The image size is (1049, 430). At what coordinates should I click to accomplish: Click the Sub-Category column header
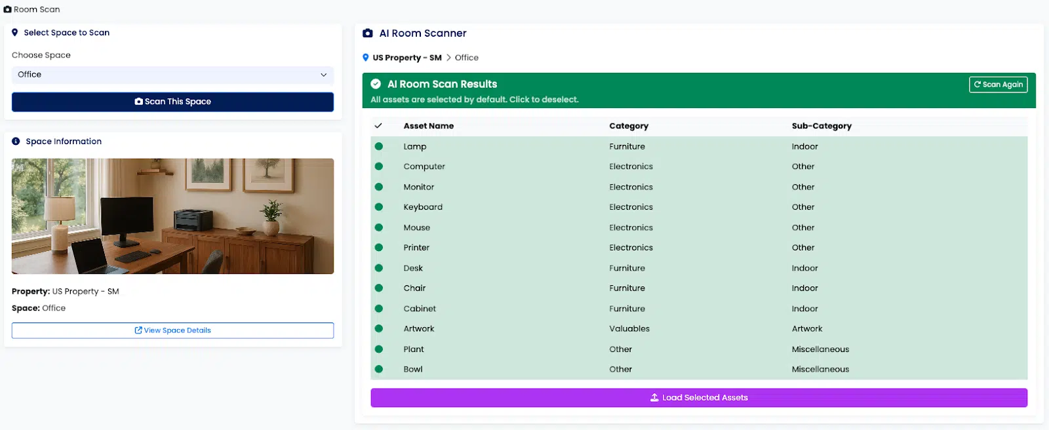tap(821, 126)
